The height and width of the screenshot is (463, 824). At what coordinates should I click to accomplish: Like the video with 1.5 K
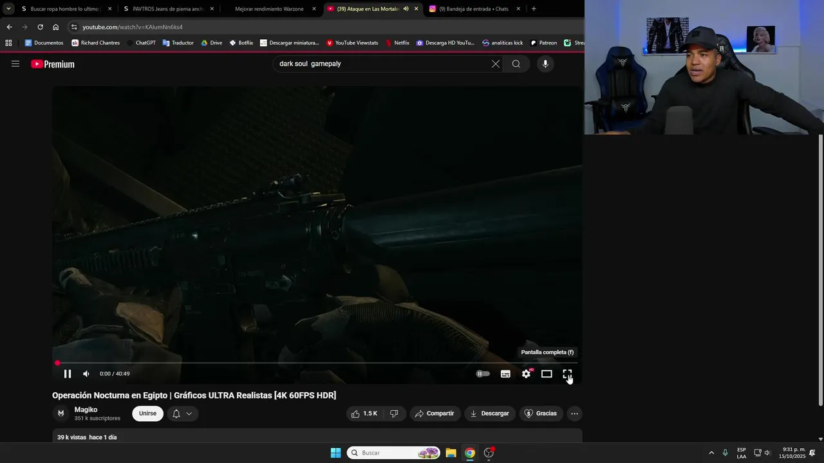pos(364,413)
